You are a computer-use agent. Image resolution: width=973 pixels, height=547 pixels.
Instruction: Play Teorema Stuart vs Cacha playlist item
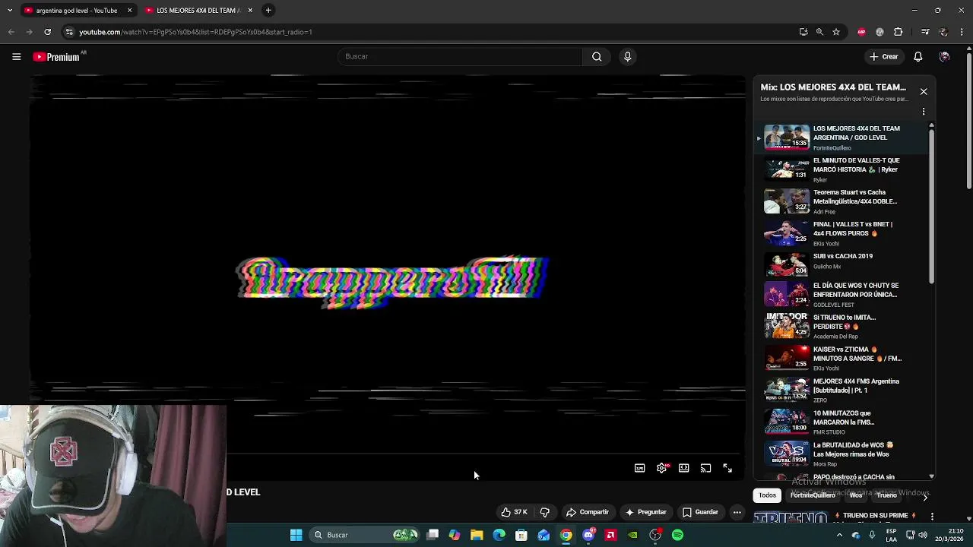(x=842, y=201)
